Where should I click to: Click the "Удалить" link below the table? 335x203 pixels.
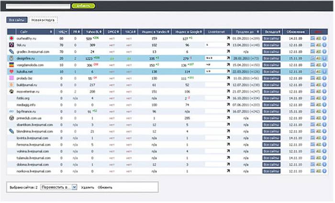[x=87, y=187]
